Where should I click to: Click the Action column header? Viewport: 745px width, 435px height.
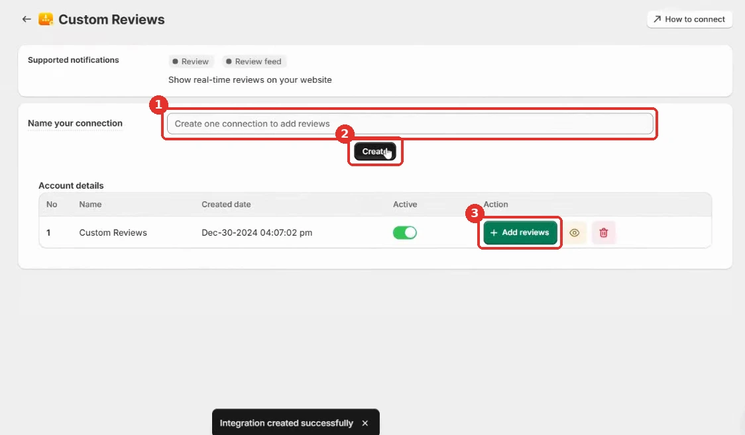(x=496, y=205)
